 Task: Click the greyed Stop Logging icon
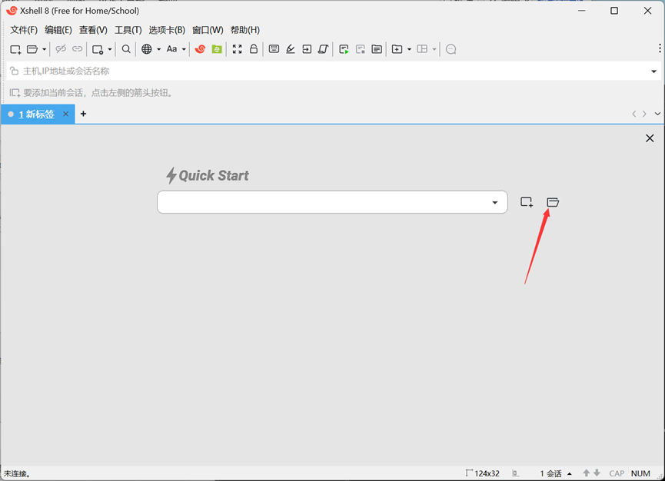click(x=361, y=49)
